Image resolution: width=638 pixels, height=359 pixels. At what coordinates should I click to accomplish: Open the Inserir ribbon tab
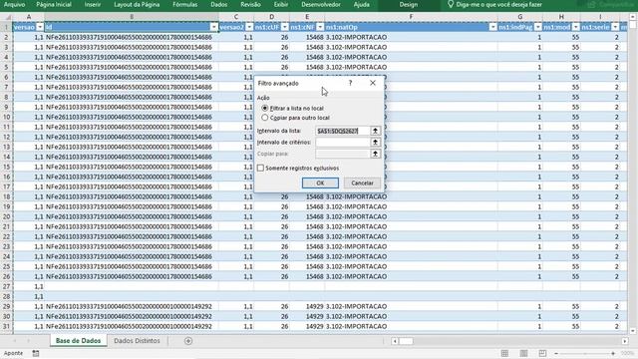[93, 4]
